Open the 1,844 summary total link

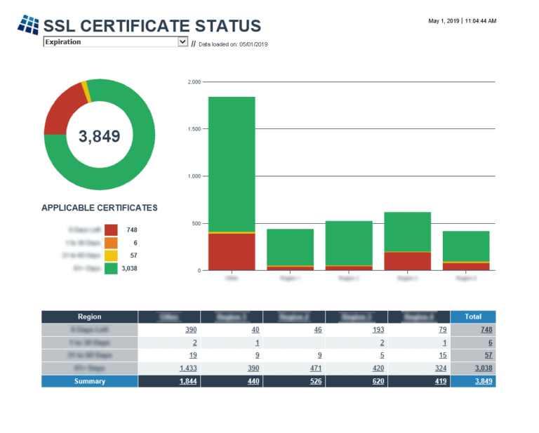[x=188, y=381]
